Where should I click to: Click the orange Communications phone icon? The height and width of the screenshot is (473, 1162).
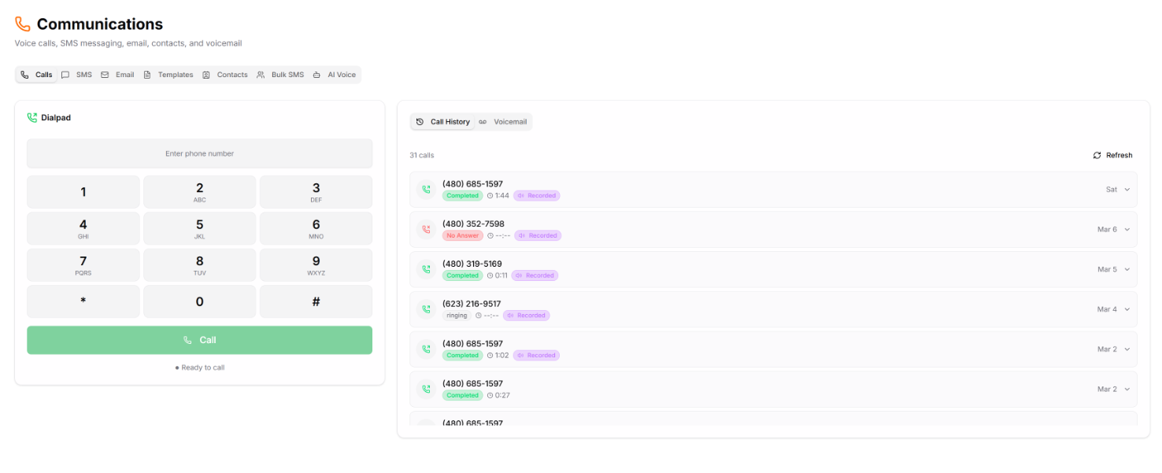click(x=23, y=24)
